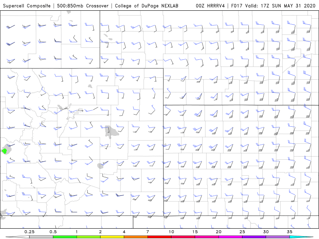319x239 pixels.
Task: Click the lime color bar segment between 1 and 2
Action: point(89,237)
